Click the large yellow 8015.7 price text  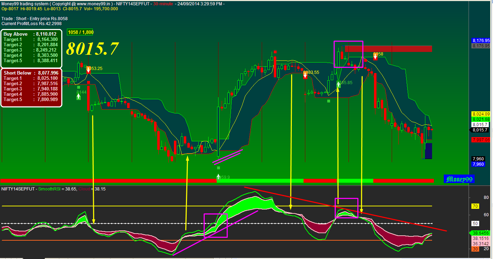tap(92, 49)
